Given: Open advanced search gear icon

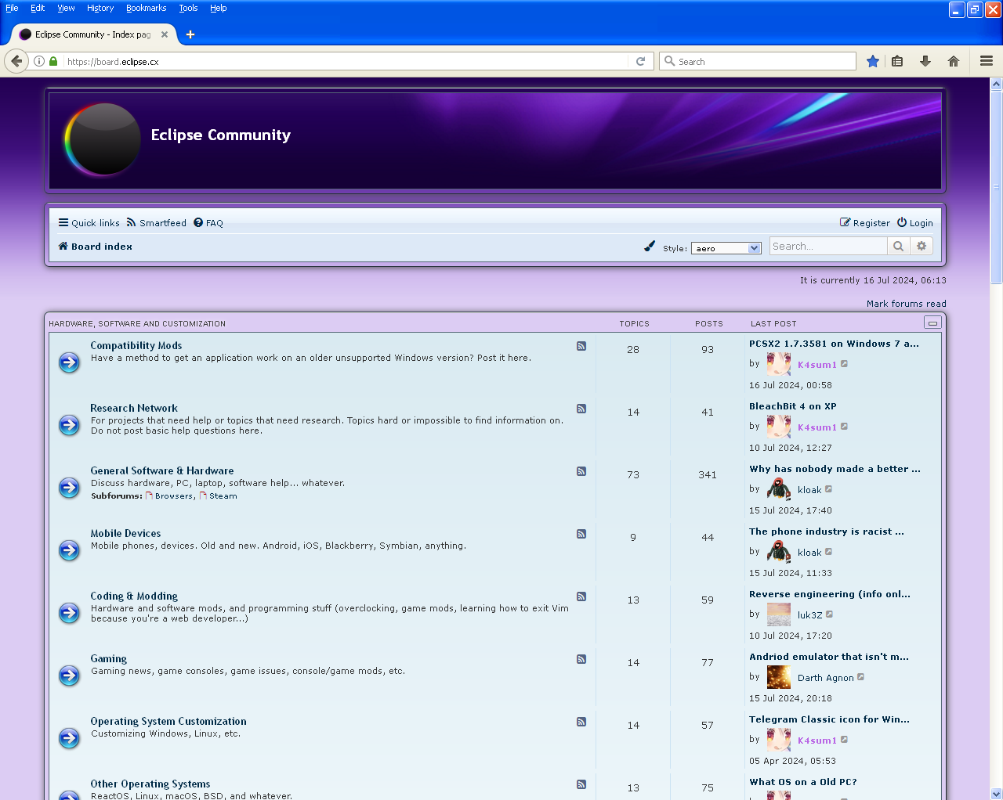Looking at the screenshot, I should tap(922, 246).
